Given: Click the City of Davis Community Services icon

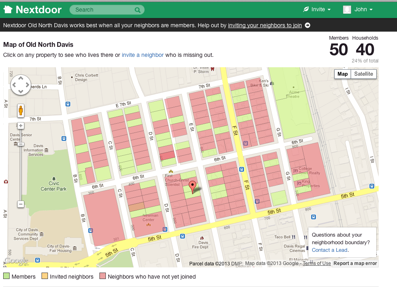Looking at the screenshot, I should (x=42, y=234).
